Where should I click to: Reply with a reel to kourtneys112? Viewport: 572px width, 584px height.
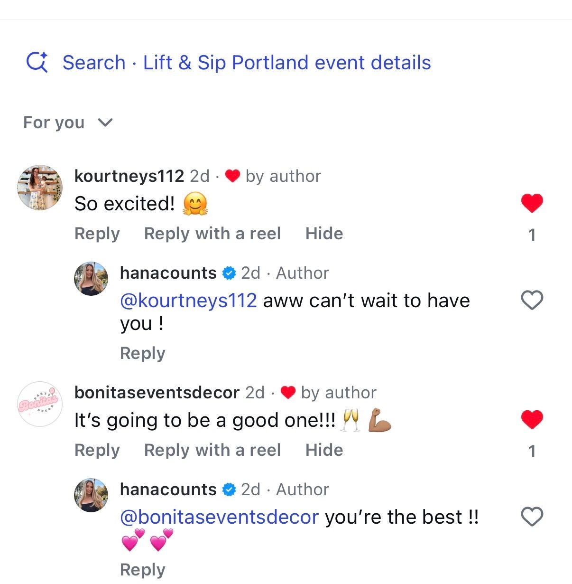tap(212, 234)
